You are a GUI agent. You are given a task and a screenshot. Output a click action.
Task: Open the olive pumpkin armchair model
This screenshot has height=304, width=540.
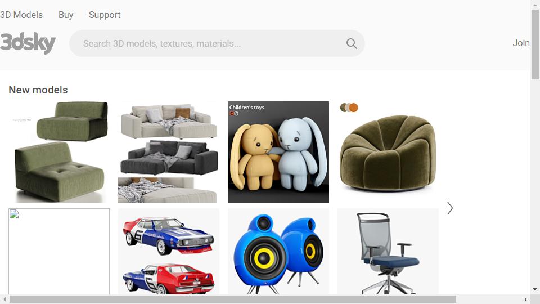point(388,151)
